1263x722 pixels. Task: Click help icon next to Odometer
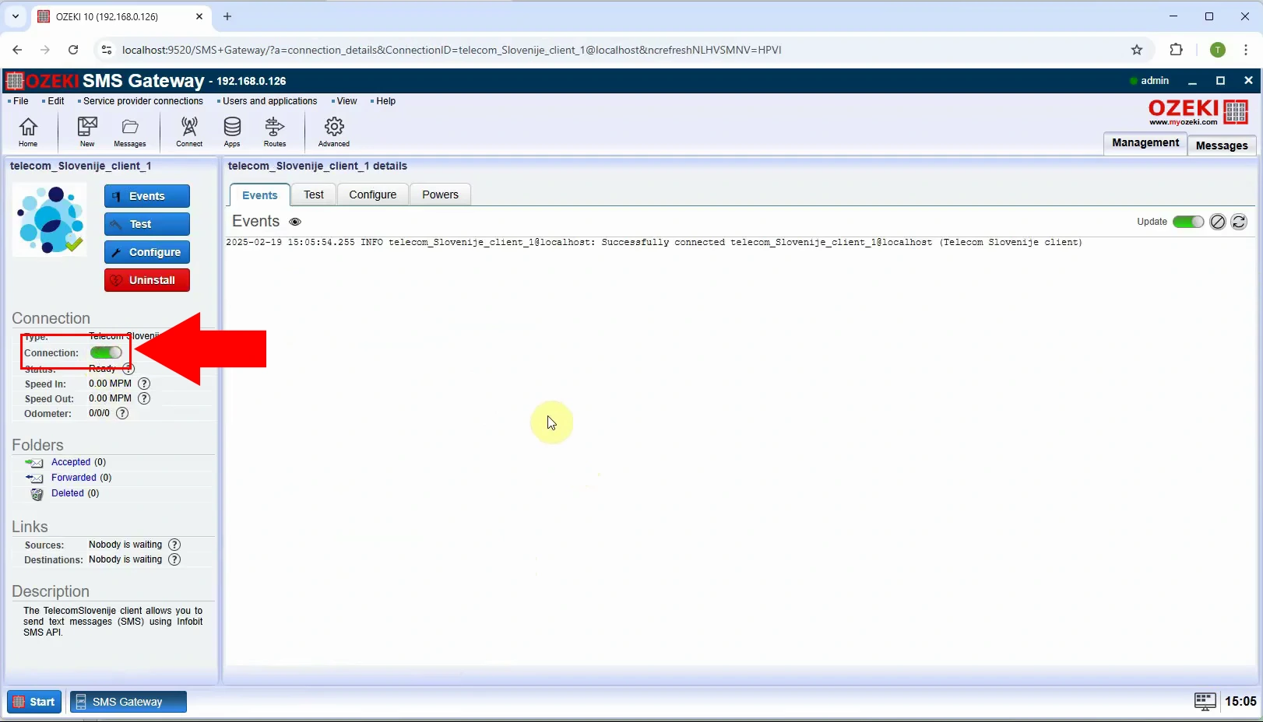tap(122, 413)
